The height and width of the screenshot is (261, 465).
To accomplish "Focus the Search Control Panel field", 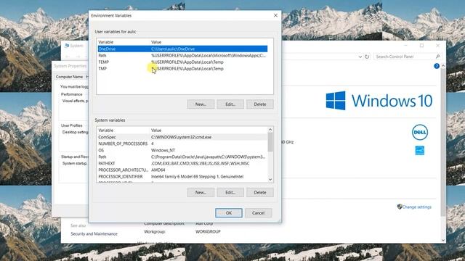I will (404, 57).
